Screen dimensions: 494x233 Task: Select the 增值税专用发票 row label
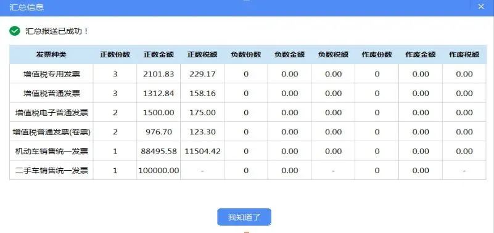(52, 75)
